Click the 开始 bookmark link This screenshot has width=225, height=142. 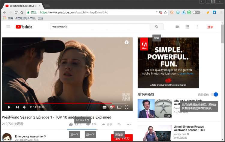pos(40,18)
